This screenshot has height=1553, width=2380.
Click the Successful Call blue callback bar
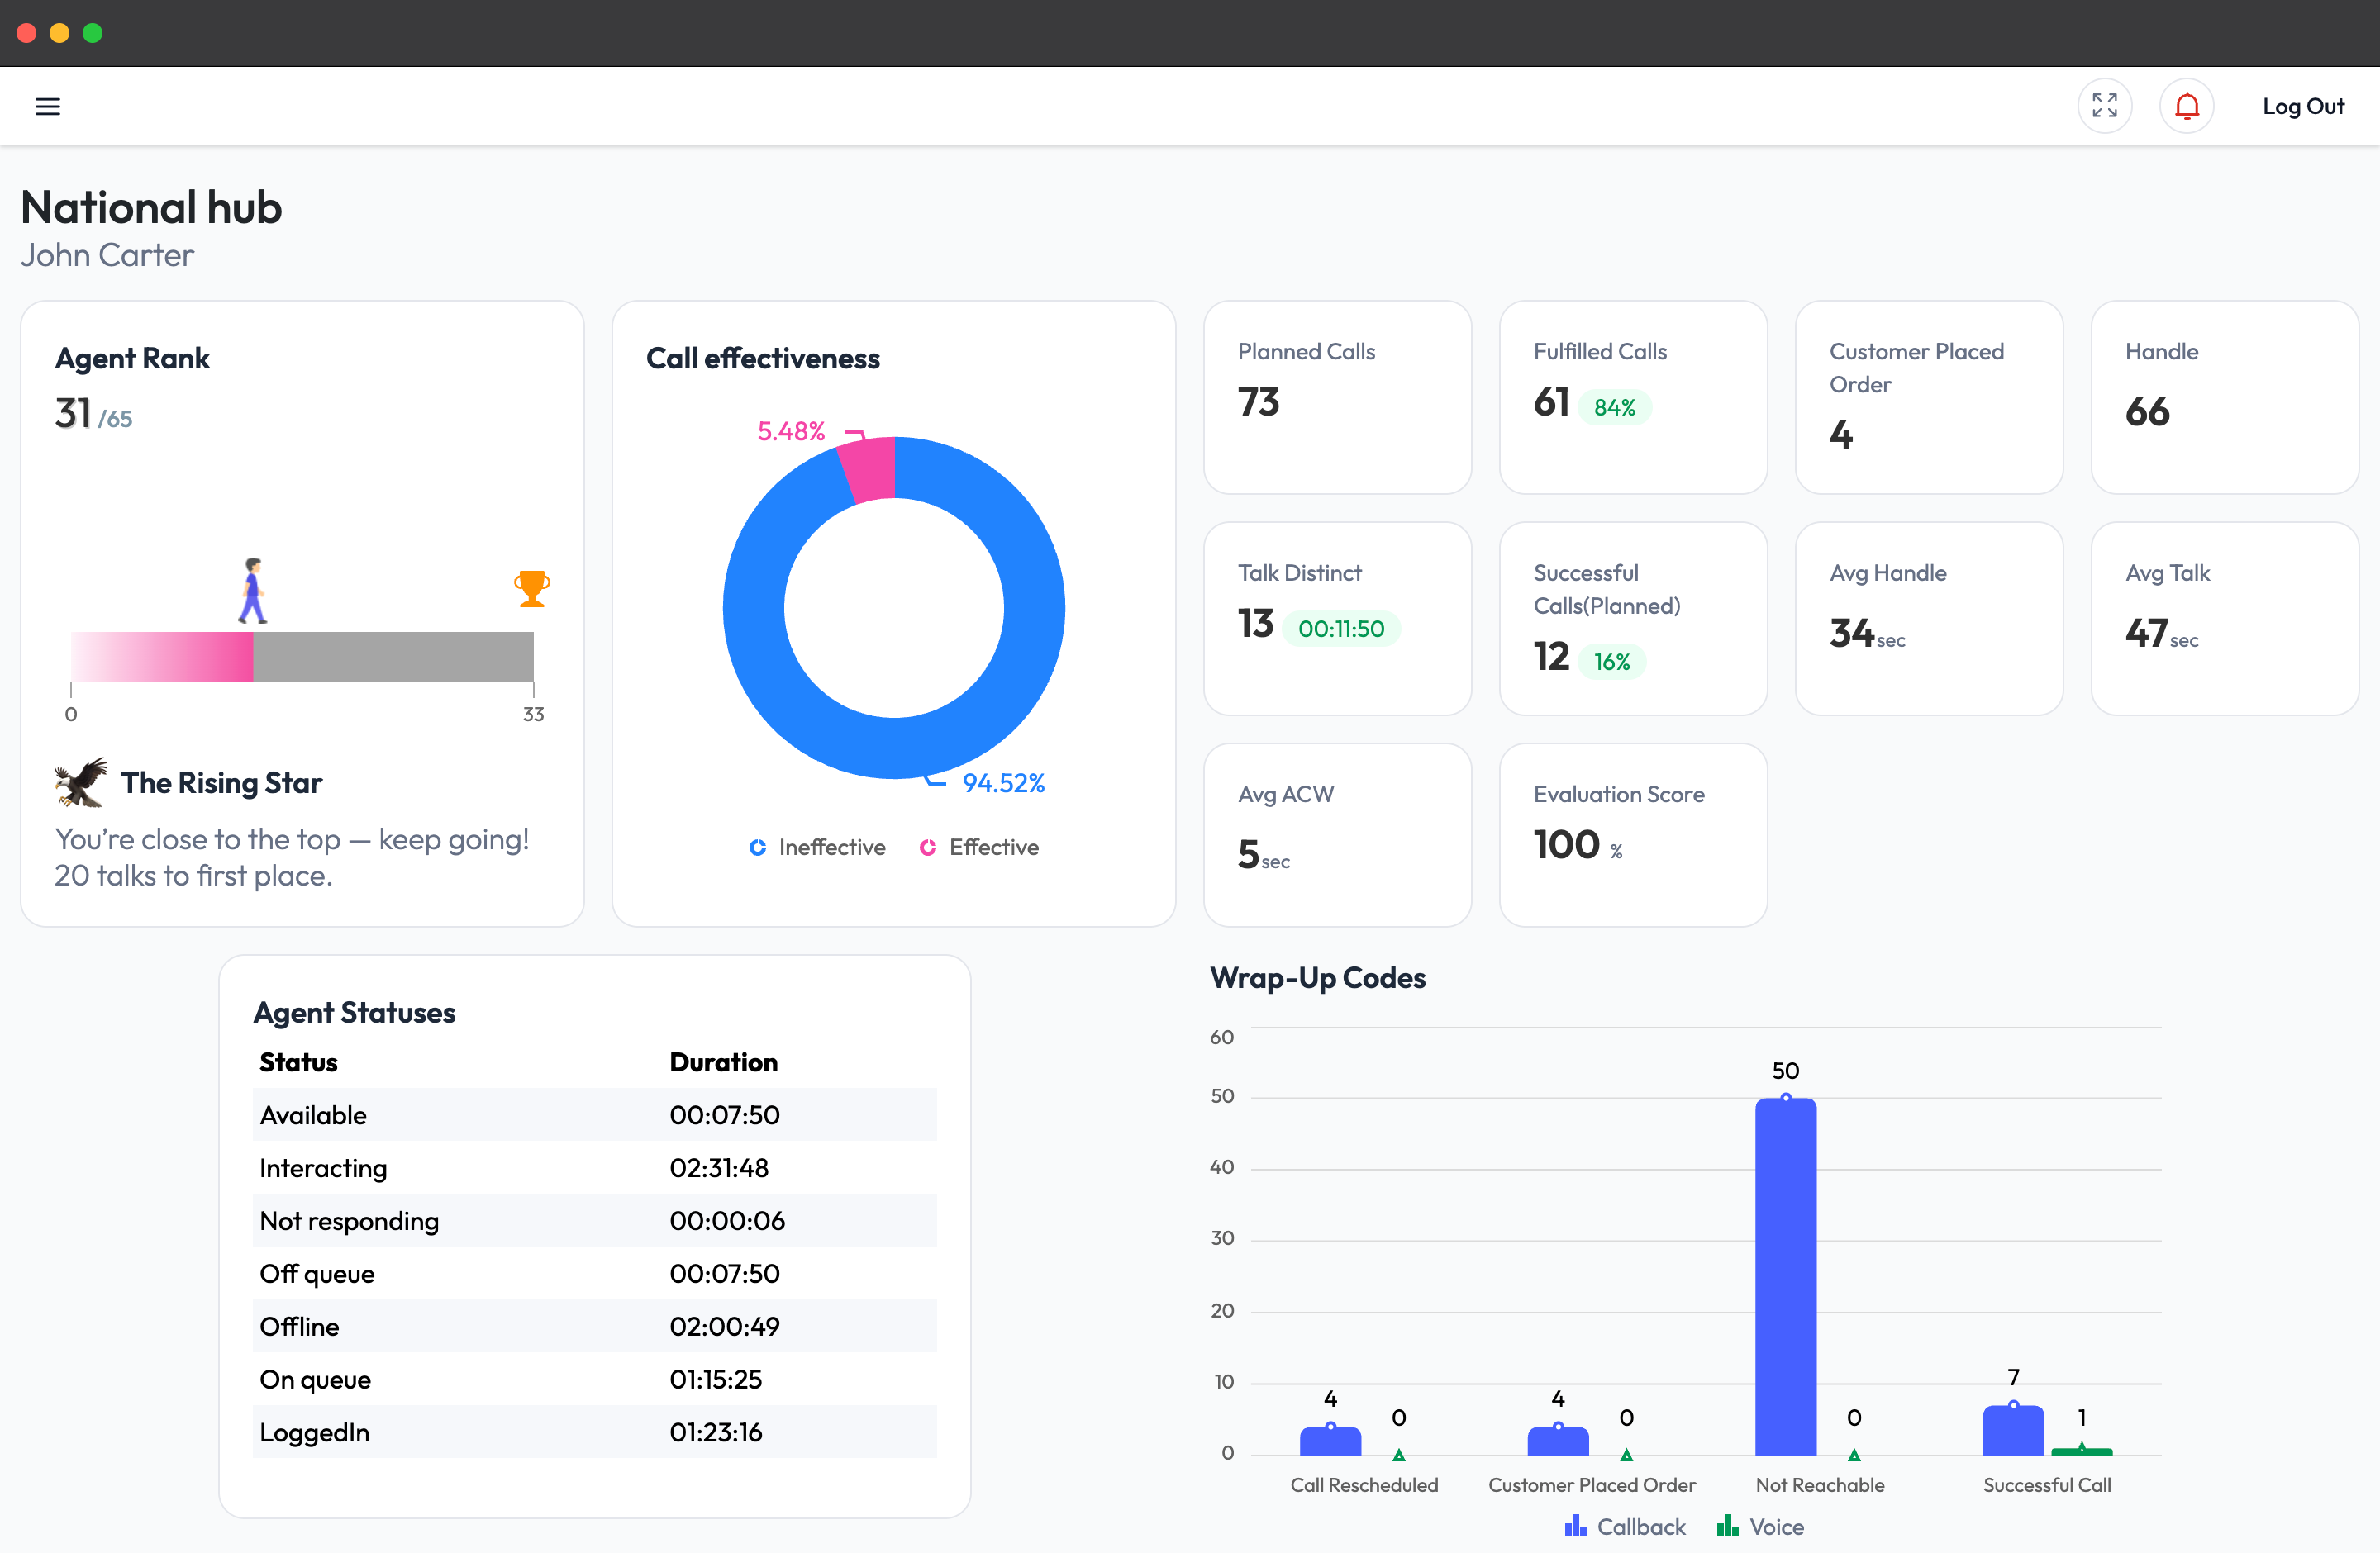2014,1430
